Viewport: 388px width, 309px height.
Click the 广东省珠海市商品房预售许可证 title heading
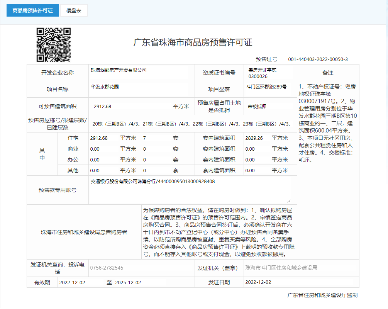[193, 42]
